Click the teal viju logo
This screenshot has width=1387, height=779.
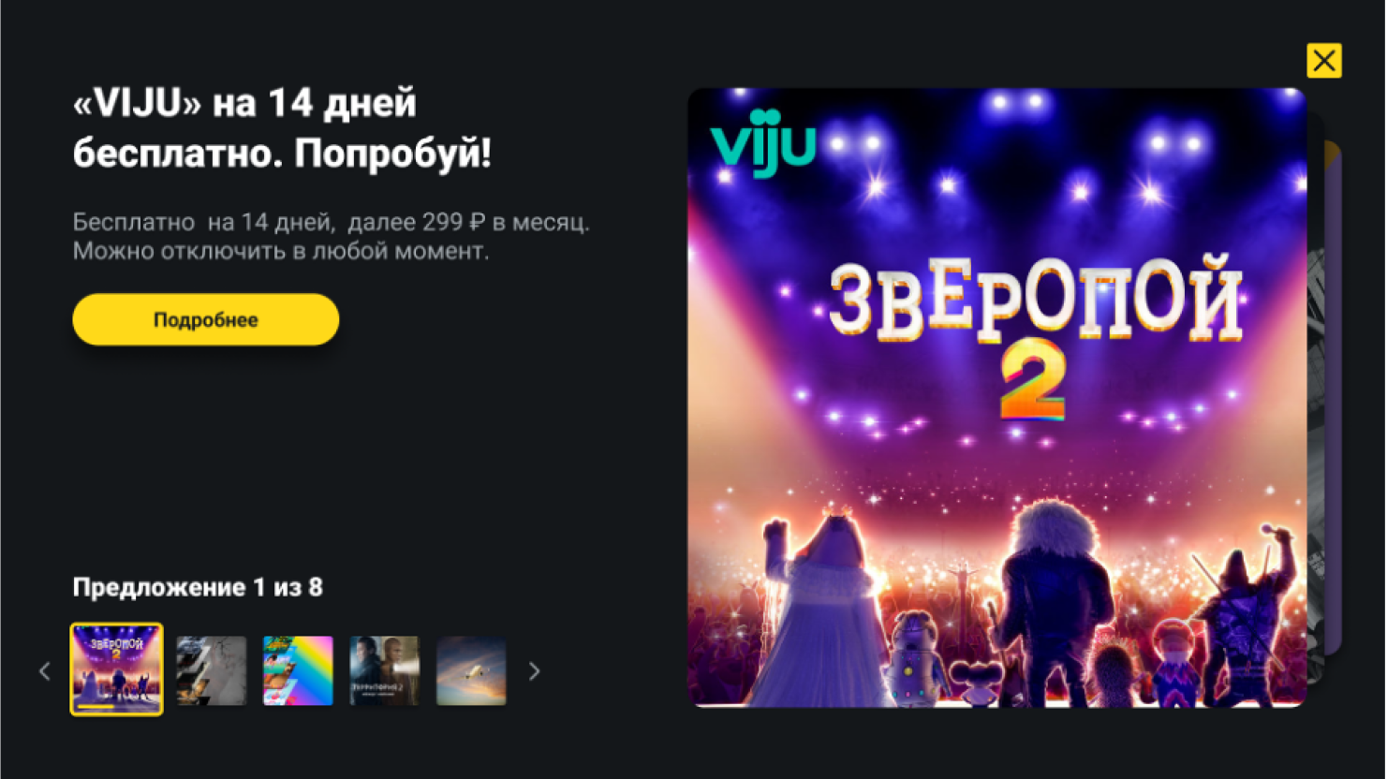coord(763,143)
